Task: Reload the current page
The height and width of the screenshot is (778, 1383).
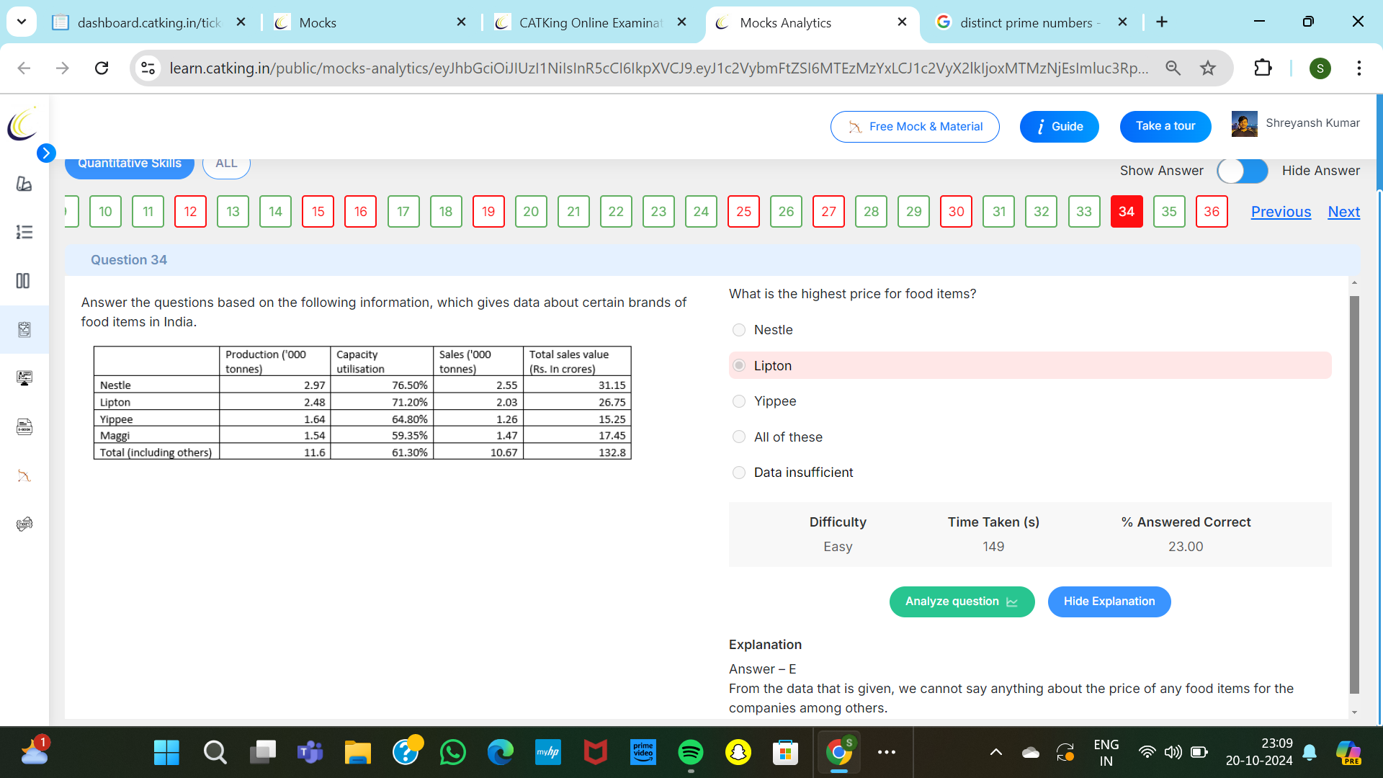Action: click(x=102, y=68)
